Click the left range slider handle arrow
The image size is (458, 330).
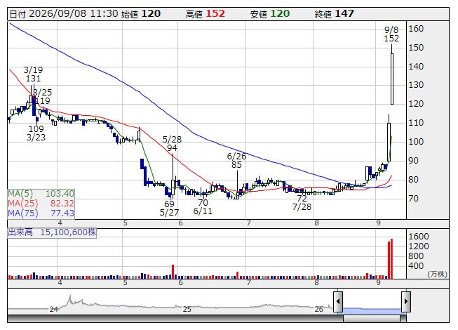tap(338, 301)
